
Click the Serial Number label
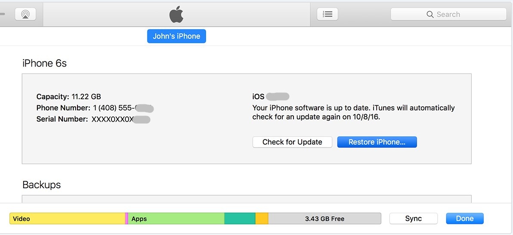click(62, 119)
